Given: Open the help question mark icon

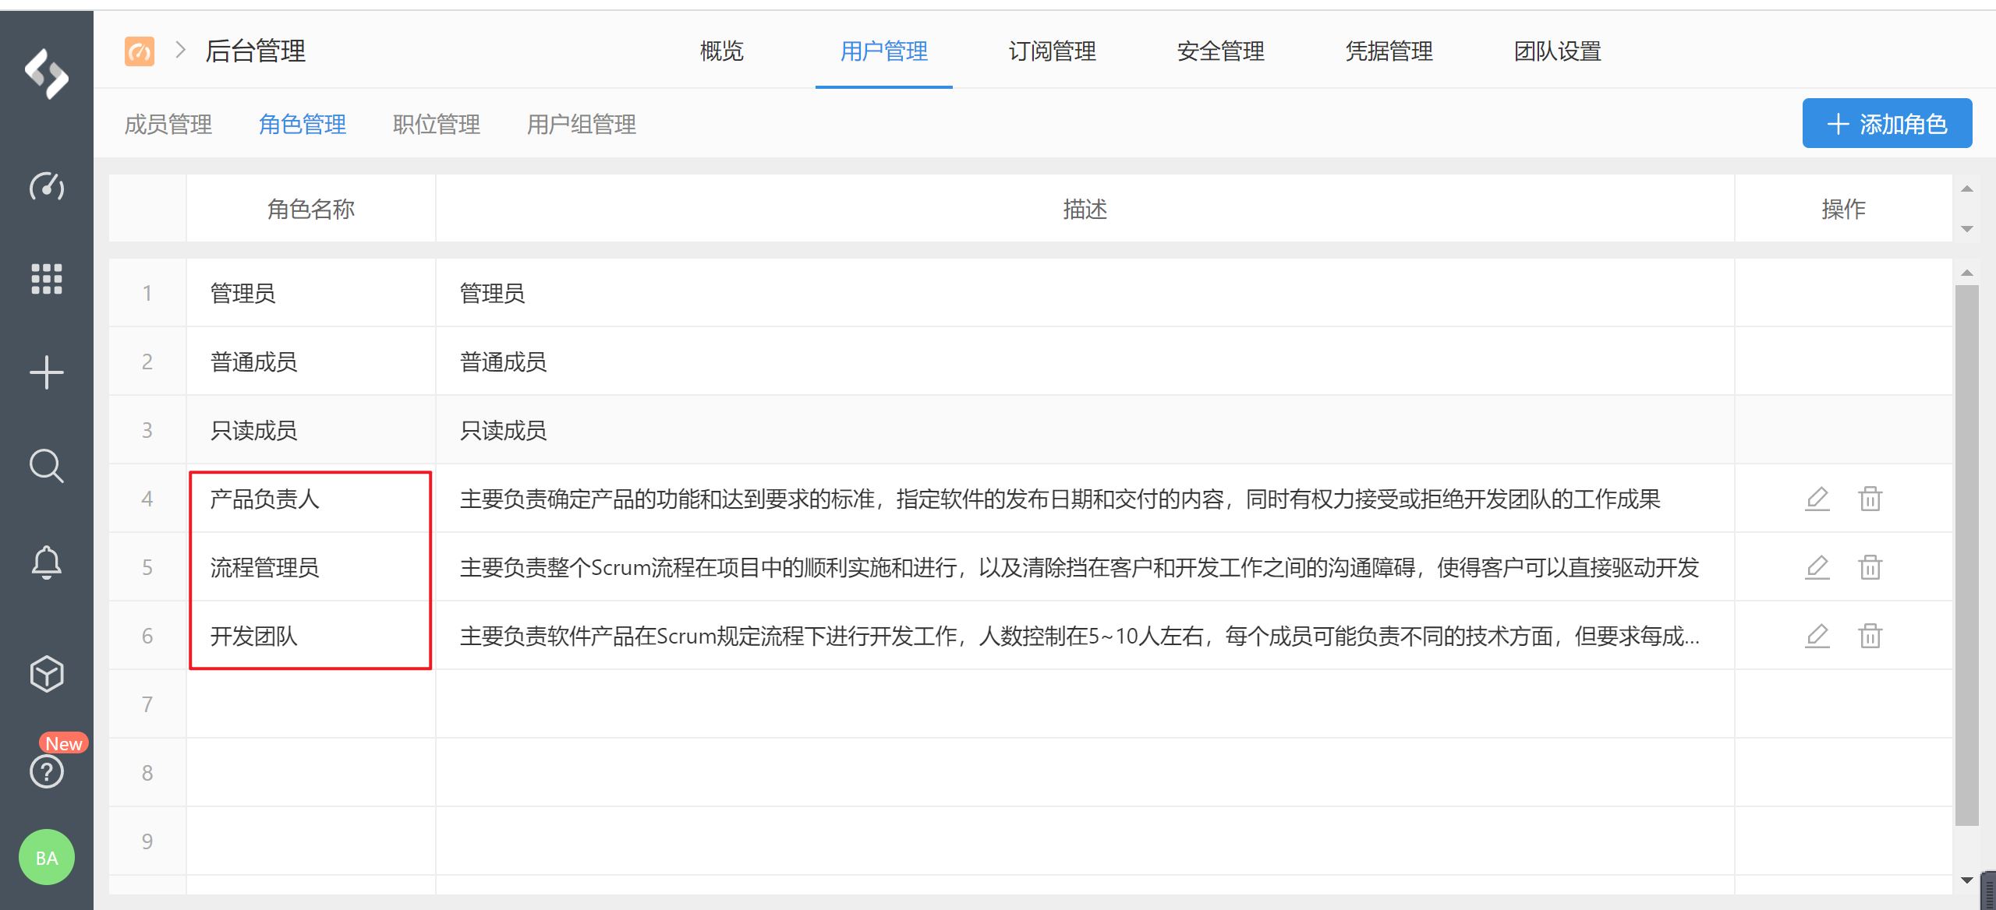Looking at the screenshot, I should click(47, 771).
